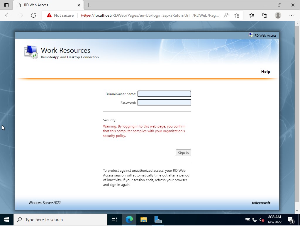
Task: Click the address bar URL
Action: tap(150, 15)
